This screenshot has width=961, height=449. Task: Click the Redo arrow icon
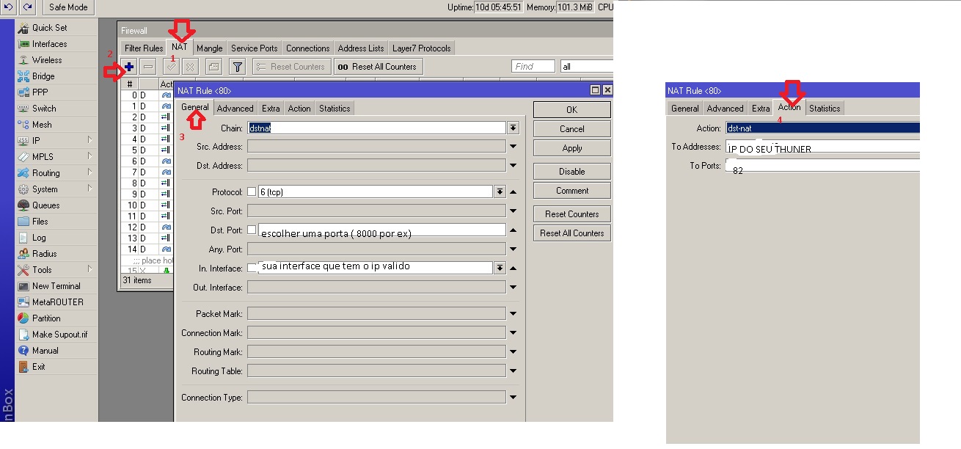point(27,7)
